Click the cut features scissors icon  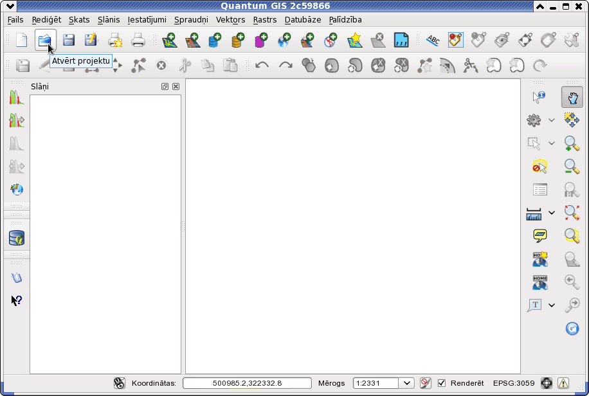(x=185, y=66)
